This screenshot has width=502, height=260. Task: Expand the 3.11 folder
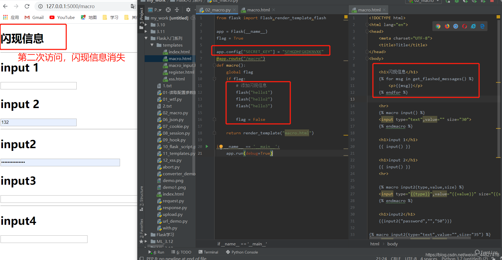146,31
